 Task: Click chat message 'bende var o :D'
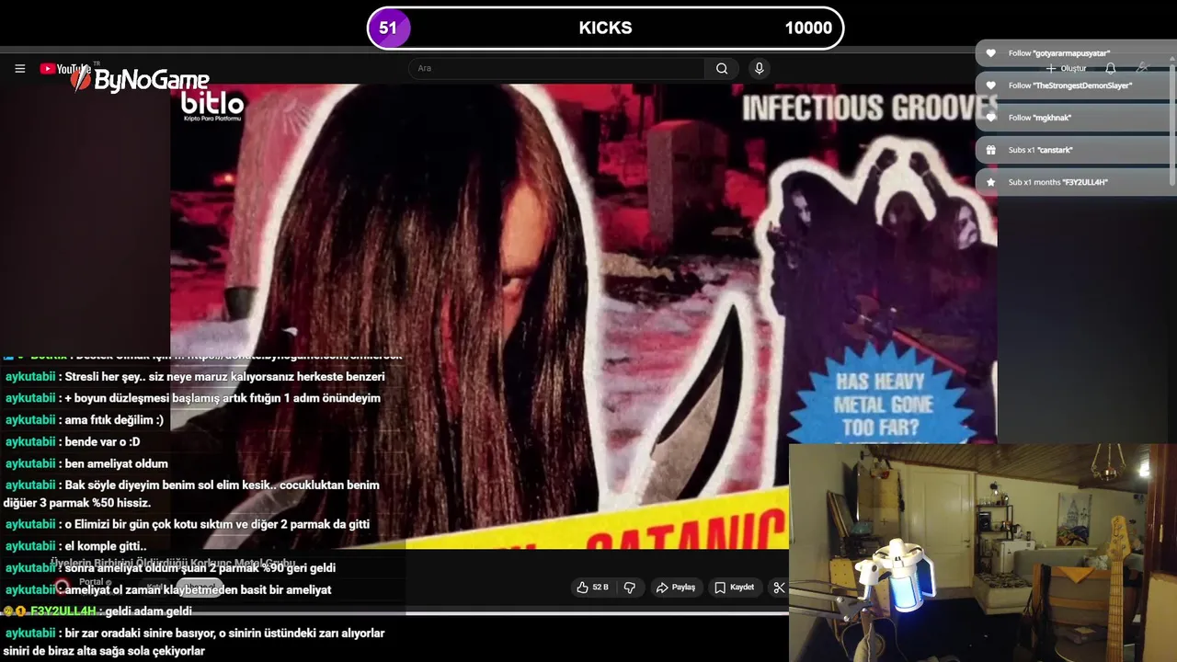tap(102, 442)
